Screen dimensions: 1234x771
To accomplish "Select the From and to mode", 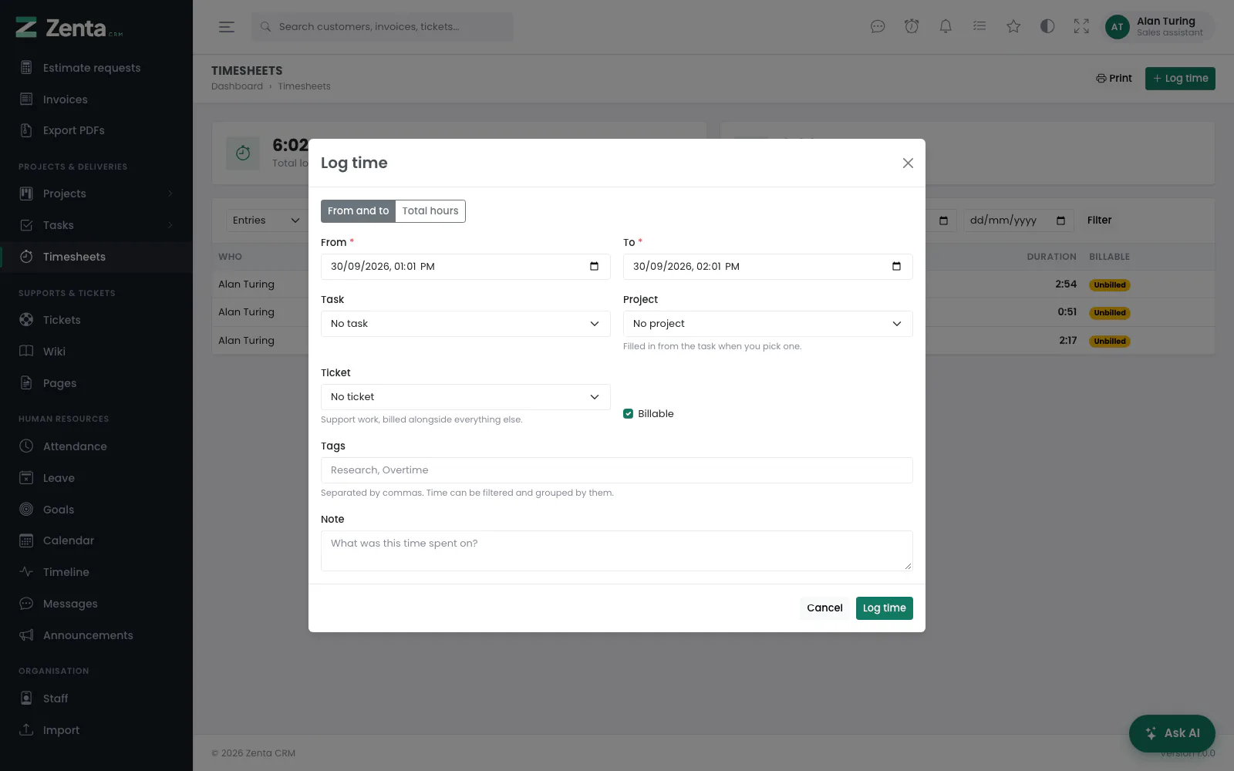I will pyautogui.click(x=358, y=211).
